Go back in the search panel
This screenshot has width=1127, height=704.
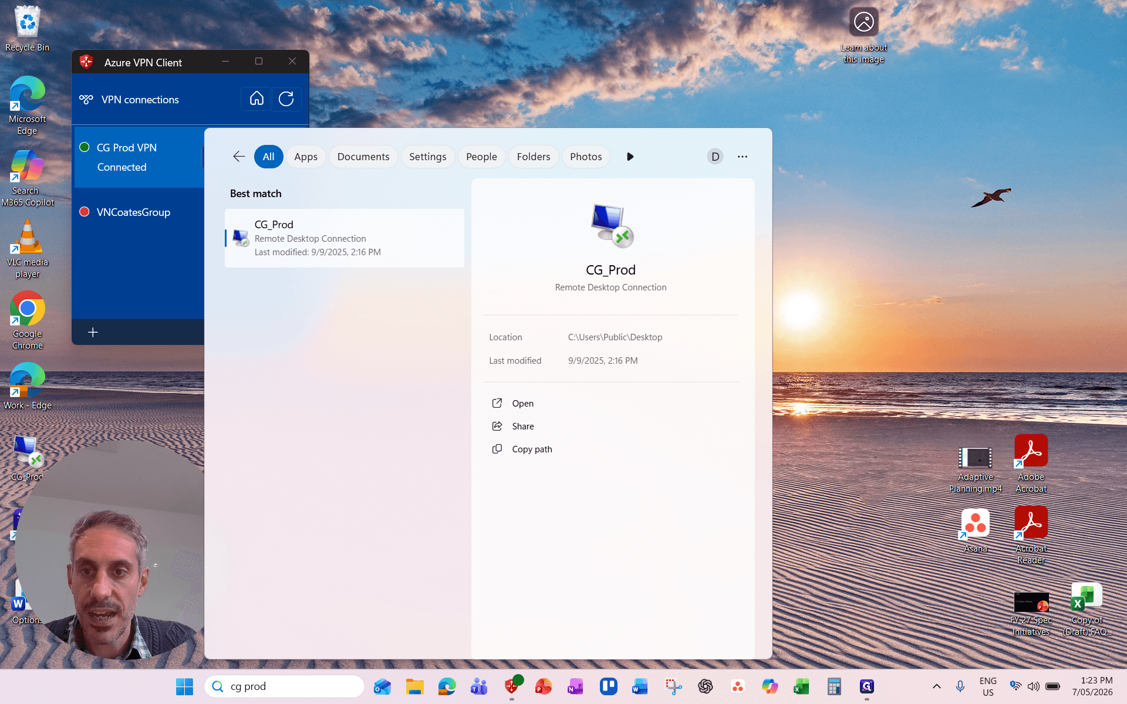(239, 157)
